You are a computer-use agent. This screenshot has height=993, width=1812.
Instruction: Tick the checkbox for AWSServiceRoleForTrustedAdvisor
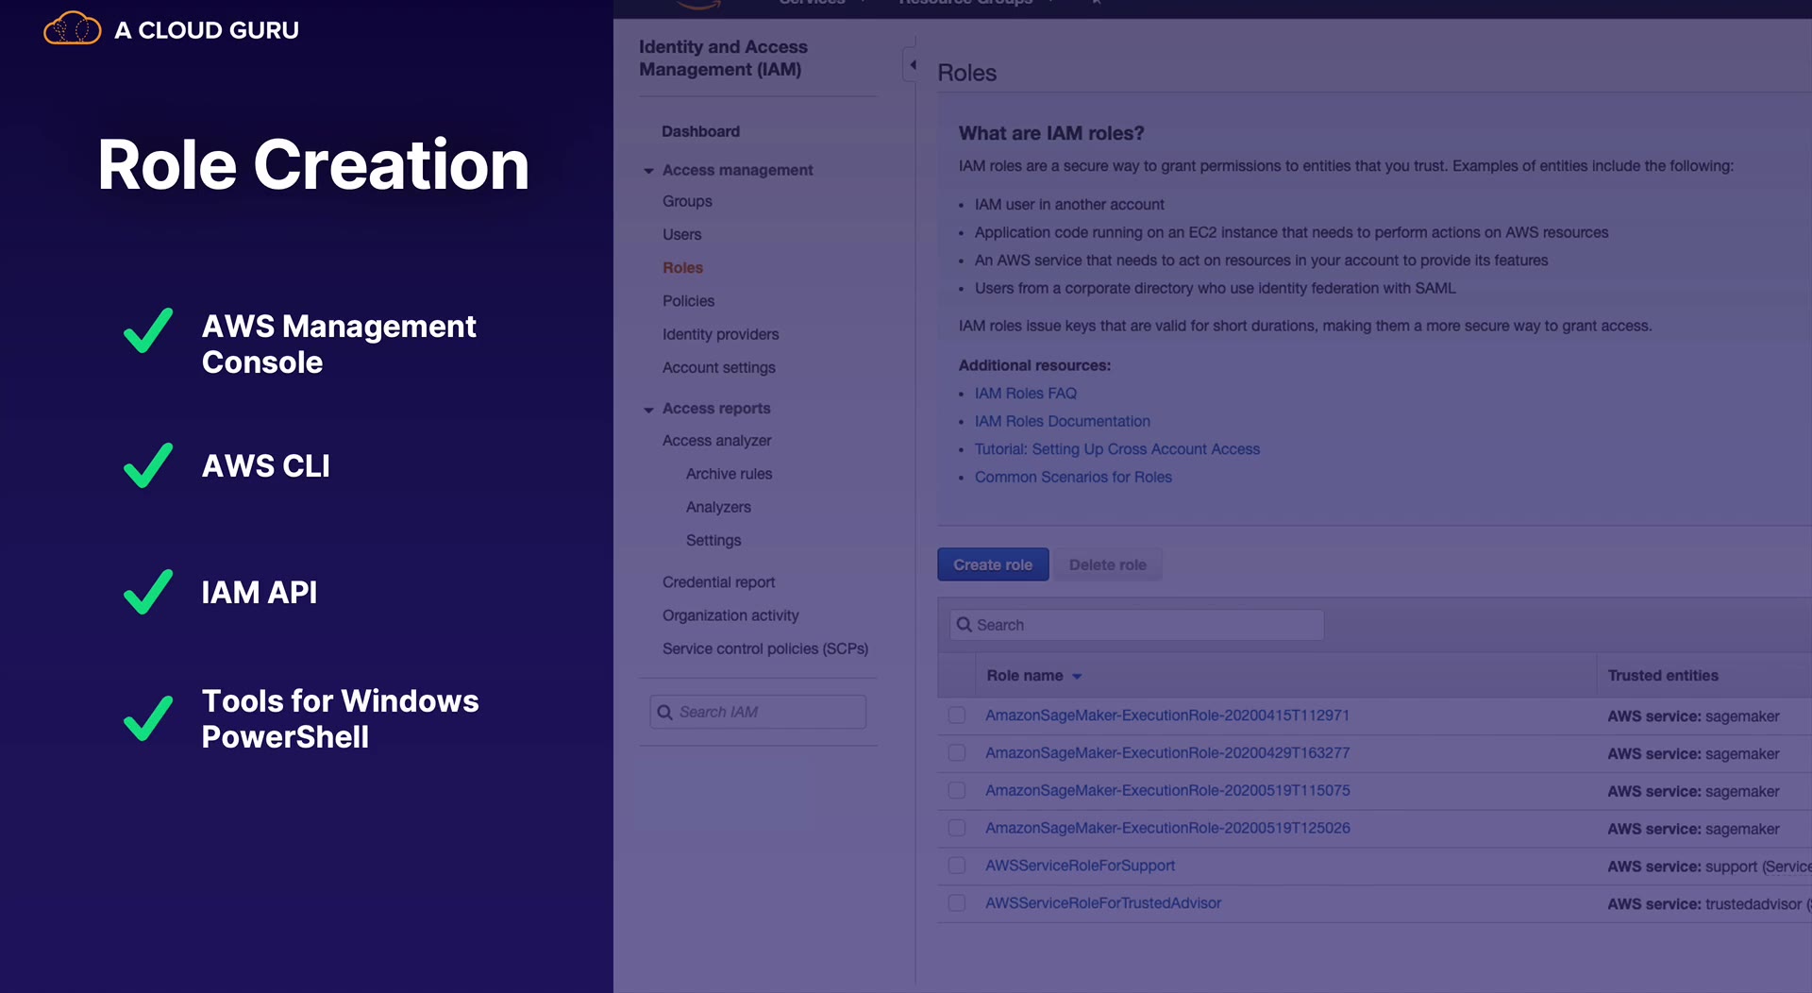[957, 903]
